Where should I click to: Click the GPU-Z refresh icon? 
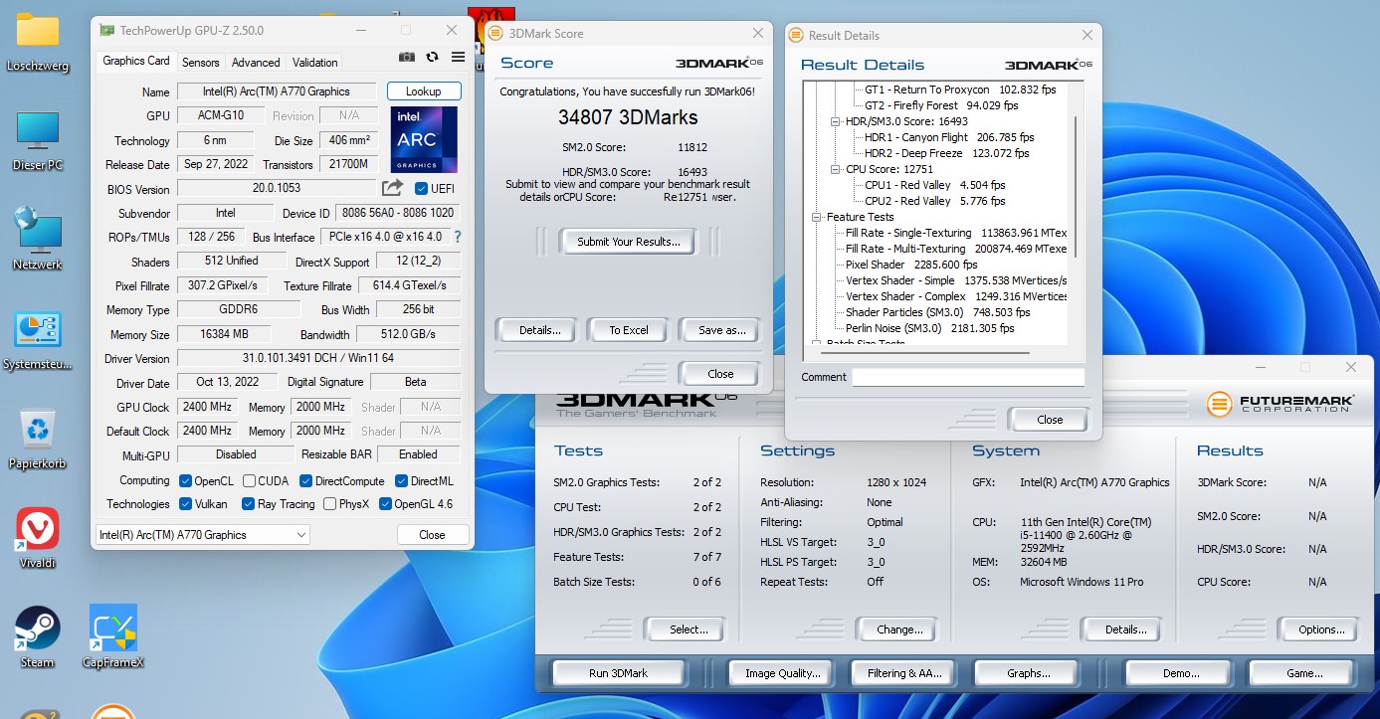pyautogui.click(x=432, y=58)
